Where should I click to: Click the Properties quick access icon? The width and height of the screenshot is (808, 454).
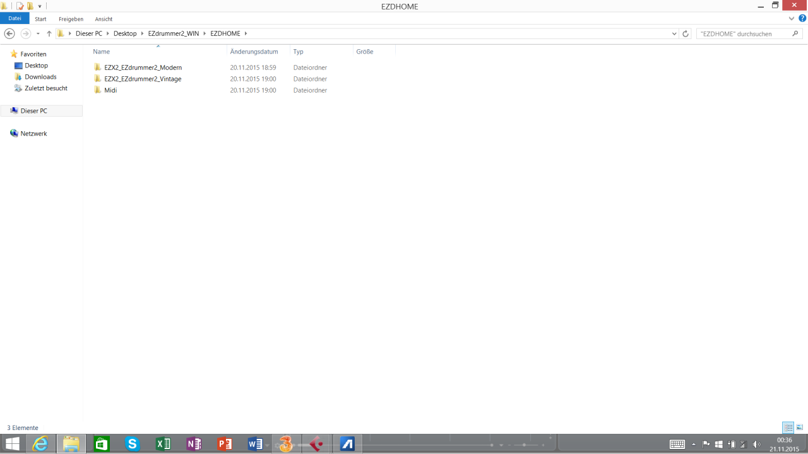tap(20, 6)
